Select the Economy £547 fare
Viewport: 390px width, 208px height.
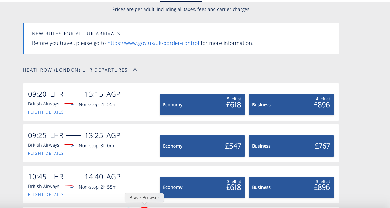[x=202, y=146]
